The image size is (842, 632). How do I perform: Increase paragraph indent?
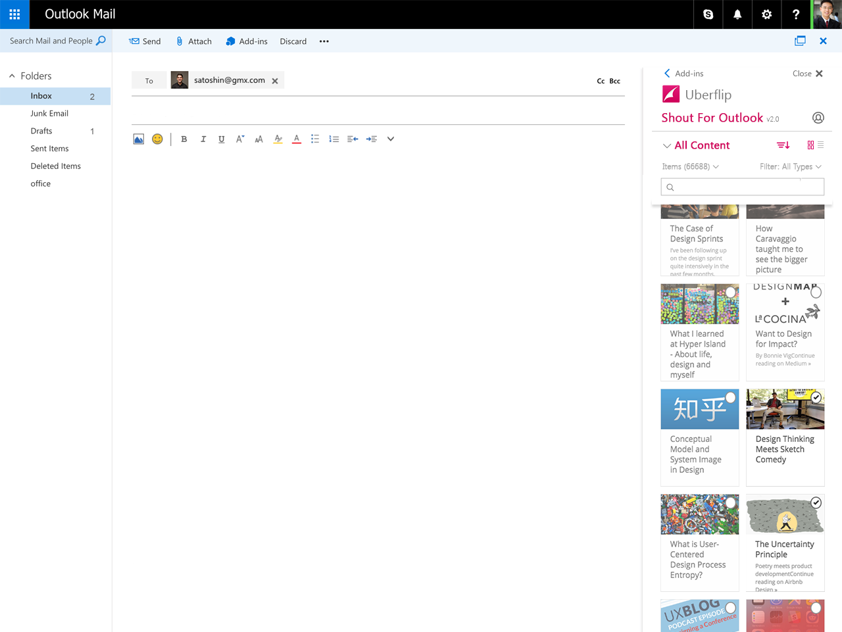click(372, 139)
